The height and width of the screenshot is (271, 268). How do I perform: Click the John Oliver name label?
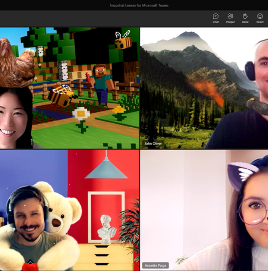(153, 143)
